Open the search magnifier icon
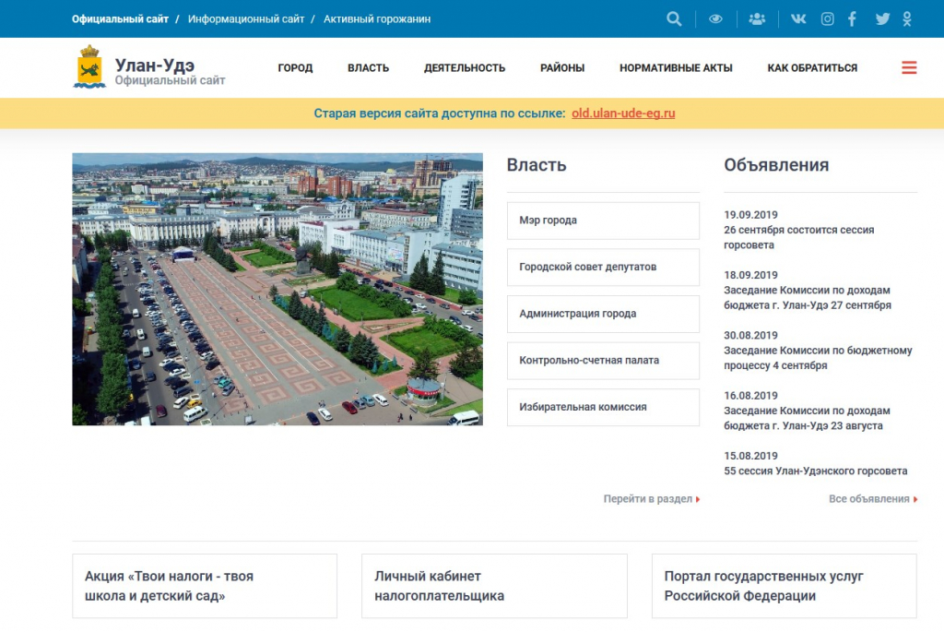This screenshot has width=944, height=632. [x=674, y=18]
